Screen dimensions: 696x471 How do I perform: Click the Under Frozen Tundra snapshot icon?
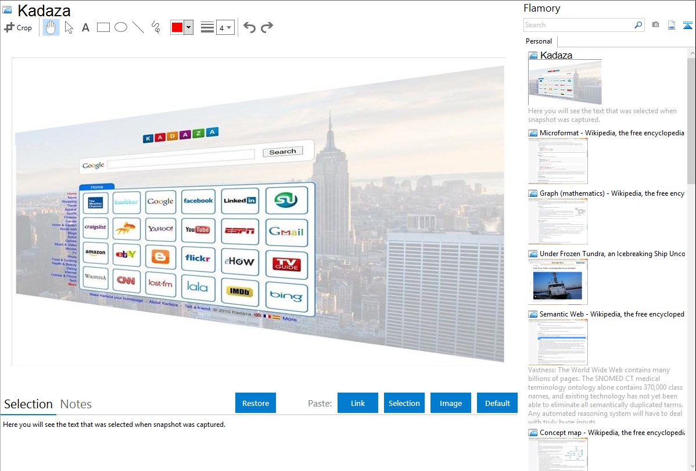point(533,254)
